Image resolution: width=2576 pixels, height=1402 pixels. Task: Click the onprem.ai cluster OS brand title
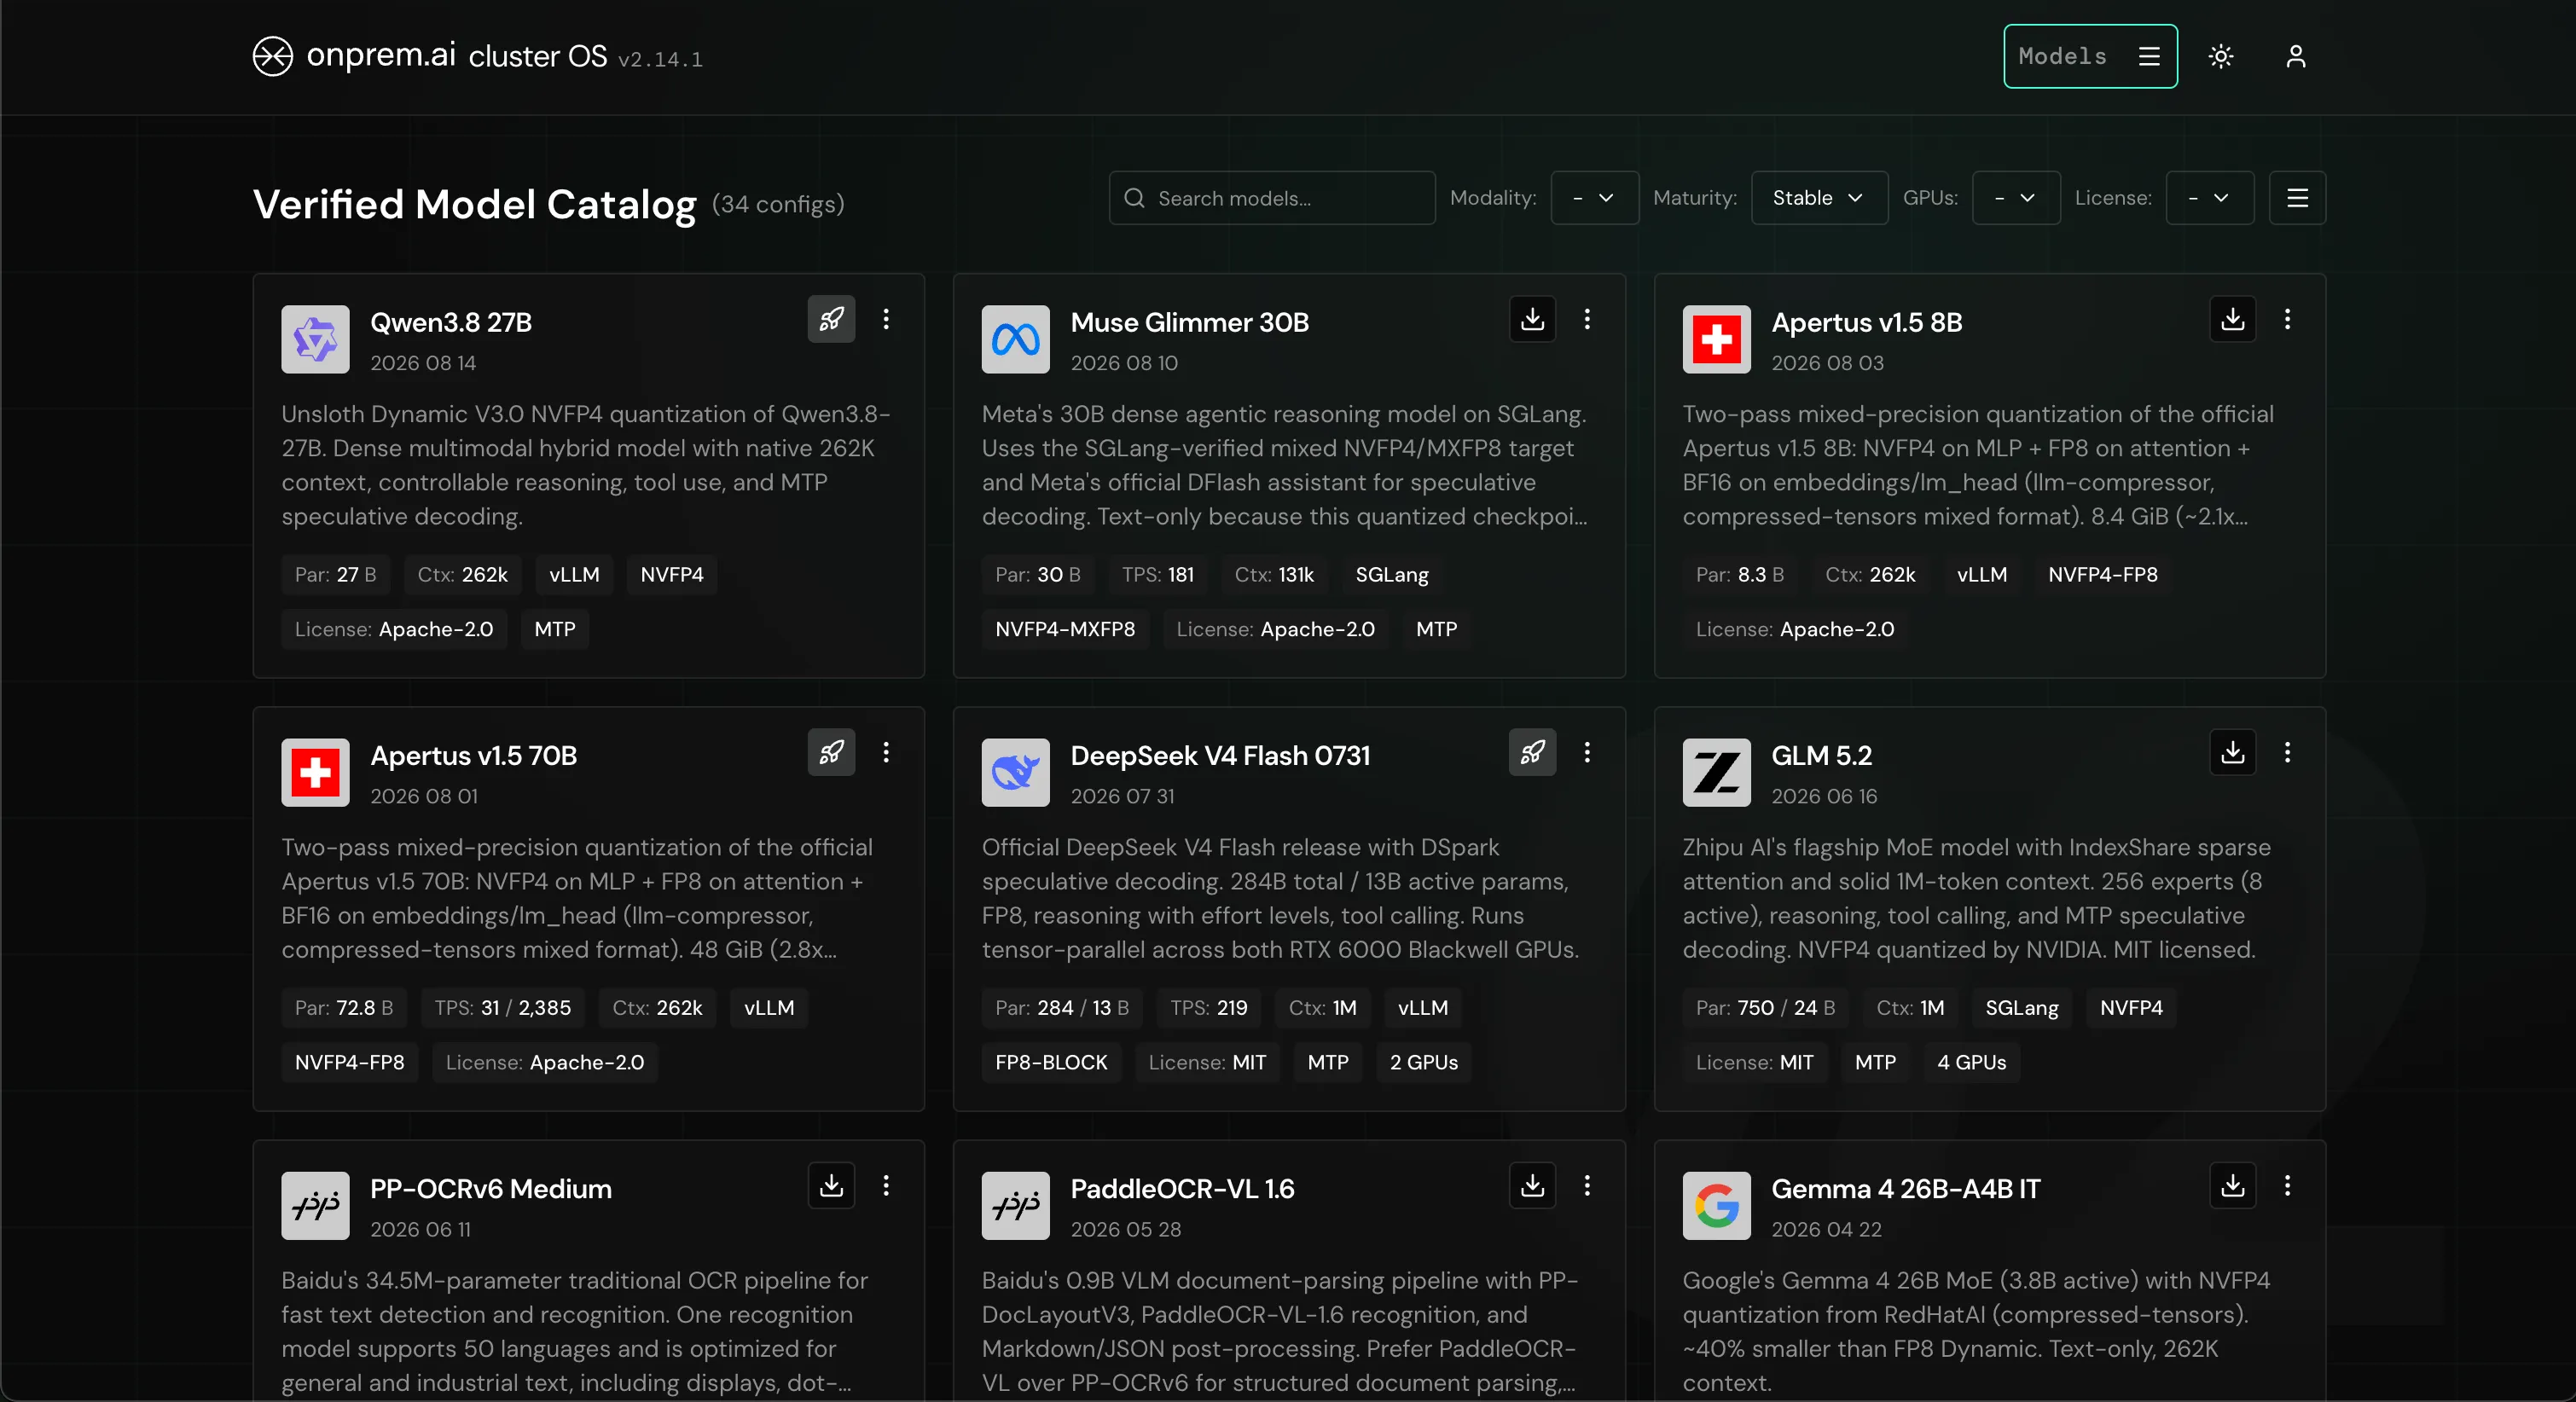(x=456, y=55)
